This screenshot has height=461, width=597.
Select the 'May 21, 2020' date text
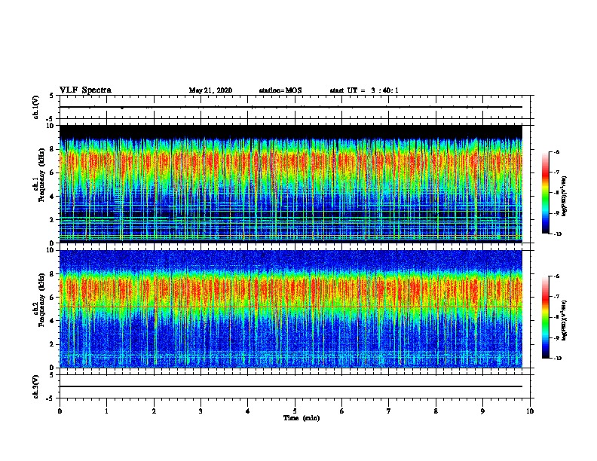(210, 90)
